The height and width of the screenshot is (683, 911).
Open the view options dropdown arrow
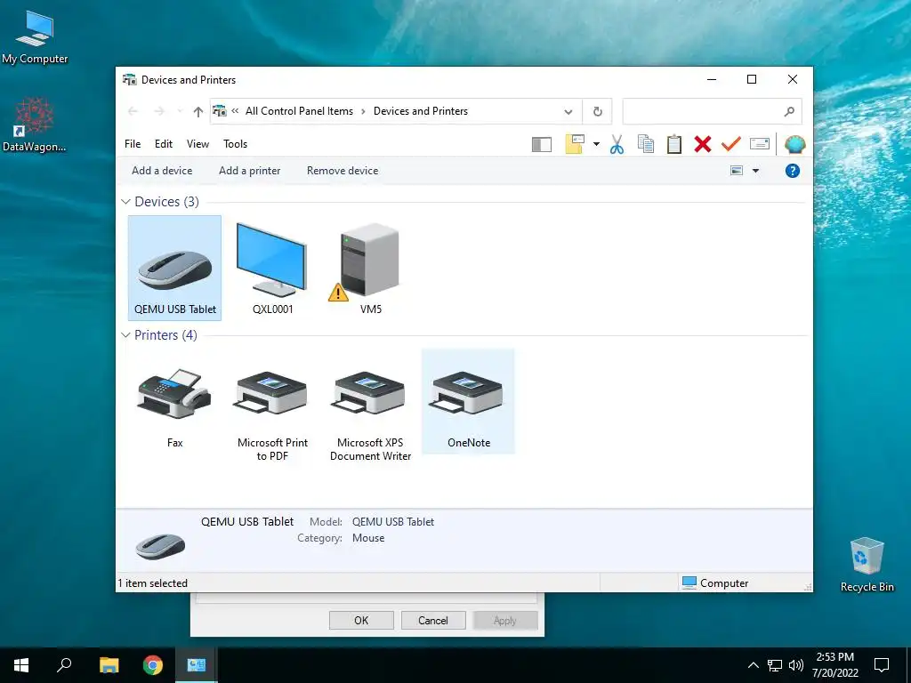(x=755, y=171)
